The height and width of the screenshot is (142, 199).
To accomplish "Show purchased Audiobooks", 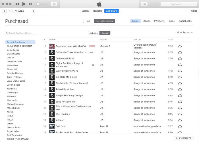I will pos(185,21).
